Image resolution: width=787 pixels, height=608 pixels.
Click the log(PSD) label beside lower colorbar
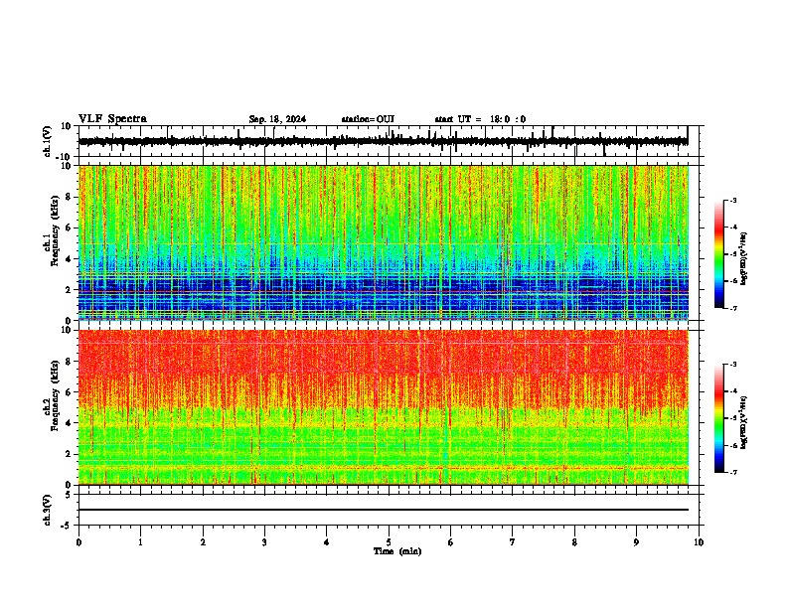point(744,422)
